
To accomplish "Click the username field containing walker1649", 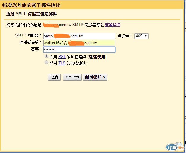I will tap(79, 43).
